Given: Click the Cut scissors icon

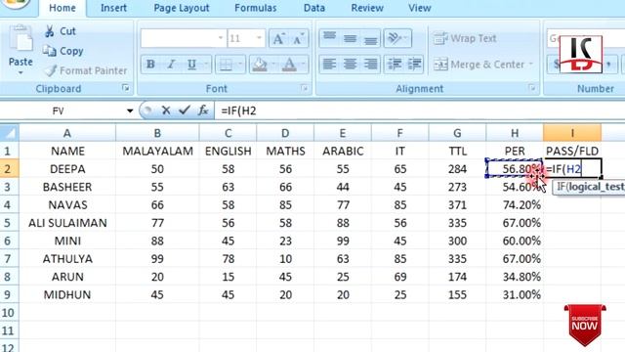Looking at the screenshot, I should tap(50, 31).
